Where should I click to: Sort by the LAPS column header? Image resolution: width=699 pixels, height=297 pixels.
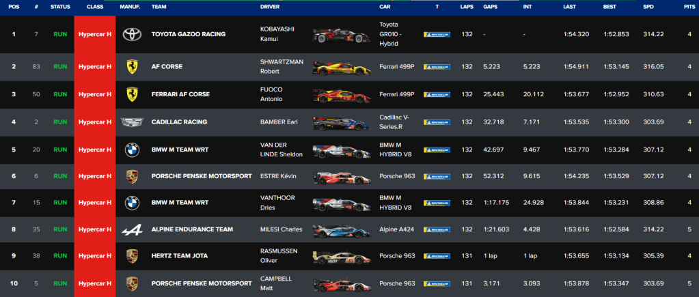tap(467, 7)
